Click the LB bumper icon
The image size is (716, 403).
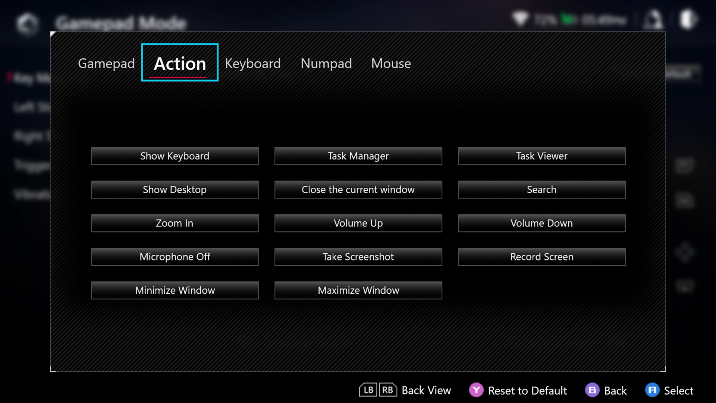tap(368, 390)
